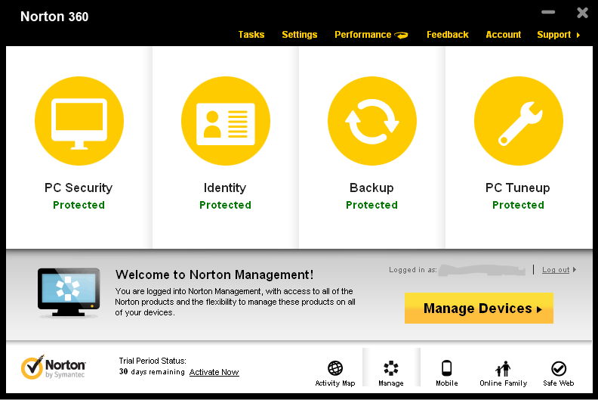This screenshot has height=400, width=598.
Task: Click the Activate Now link
Action: pos(214,372)
